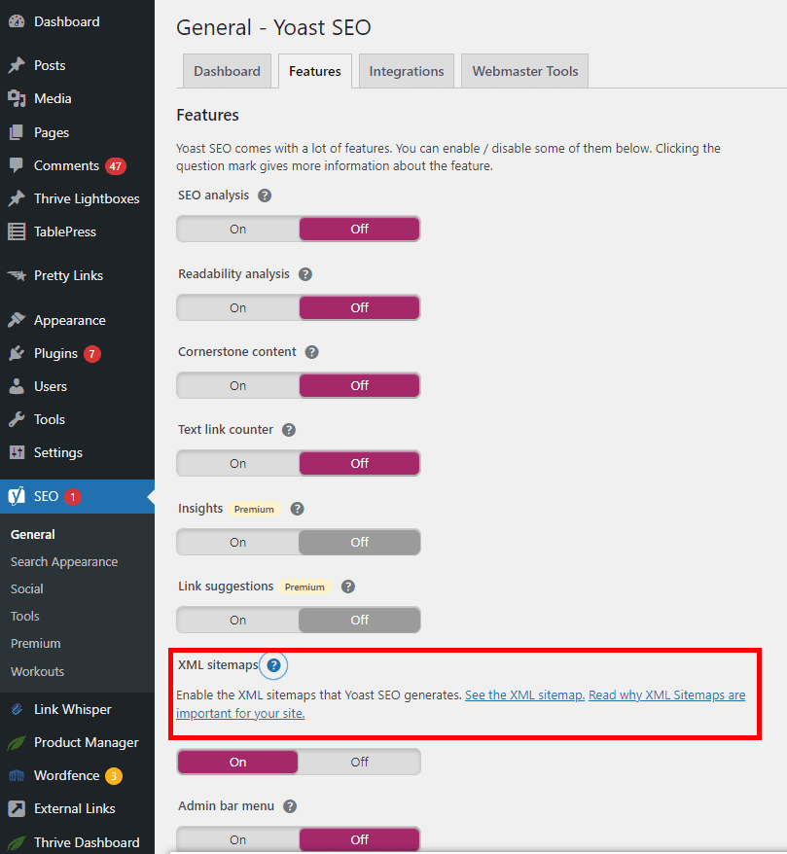Open help for Link suggestions
Screen dimensions: 787x854
pyautogui.click(x=348, y=587)
